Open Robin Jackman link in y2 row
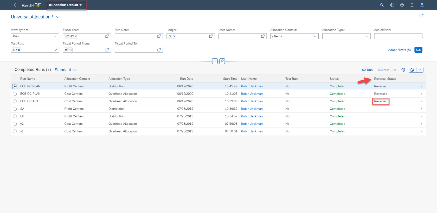Image resolution: width=437 pixels, height=213 pixels. coord(252,124)
